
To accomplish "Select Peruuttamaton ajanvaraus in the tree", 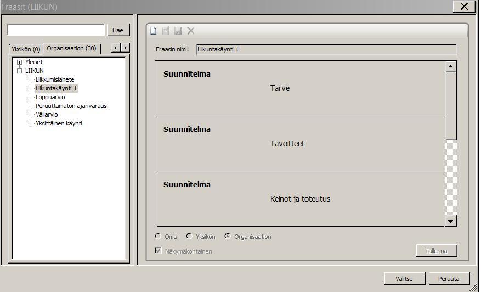I will click(71, 106).
